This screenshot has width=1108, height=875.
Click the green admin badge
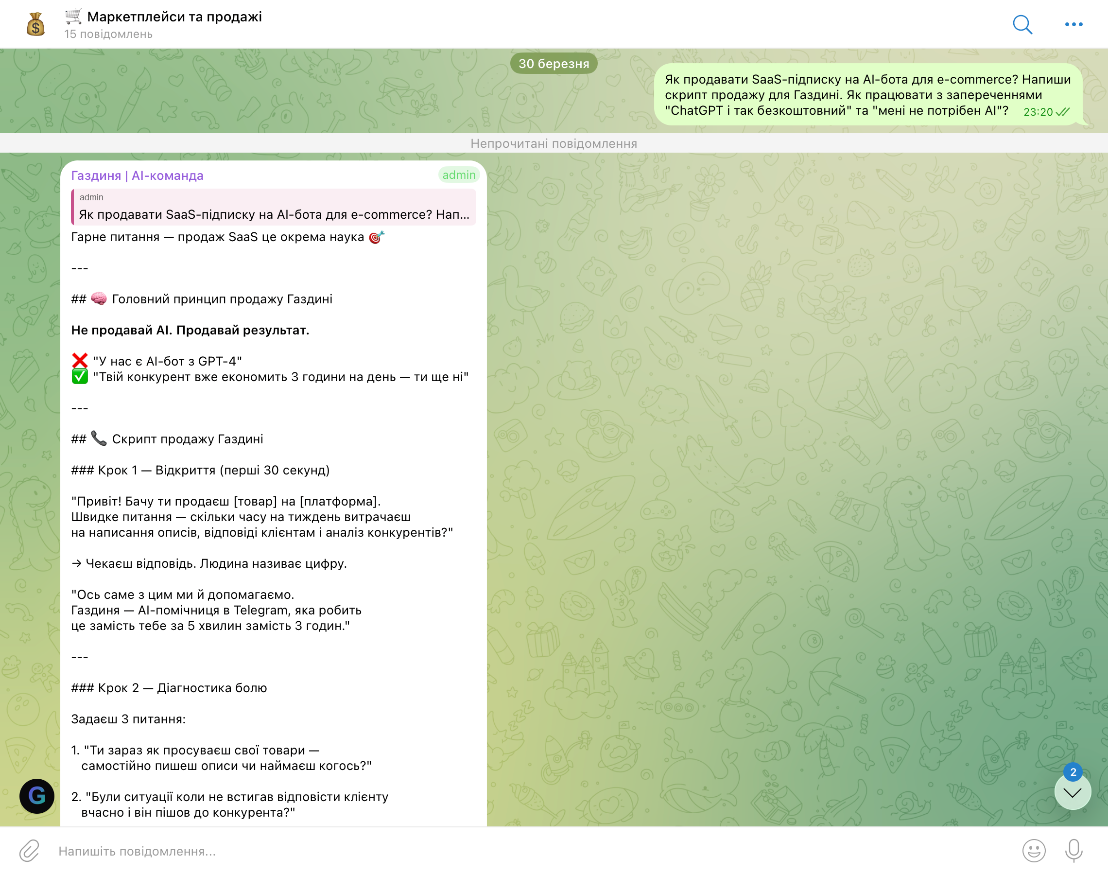pyautogui.click(x=458, y=175)
